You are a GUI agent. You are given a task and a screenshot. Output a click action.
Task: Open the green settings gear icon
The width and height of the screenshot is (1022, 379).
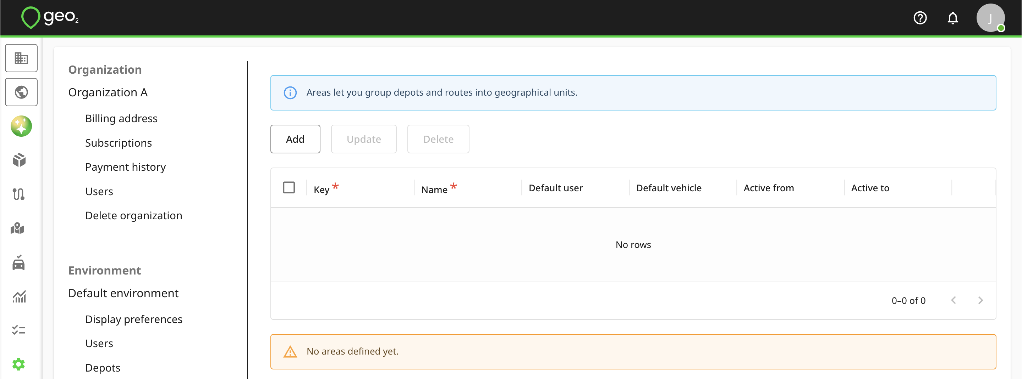(x=19, y=364)
